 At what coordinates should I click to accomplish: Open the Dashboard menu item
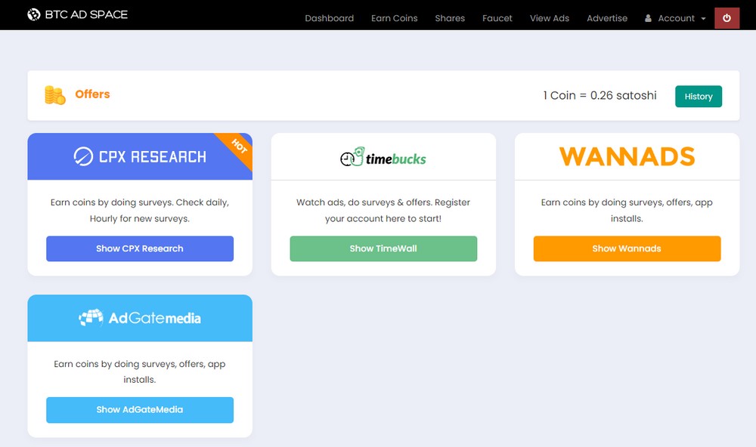330,18
